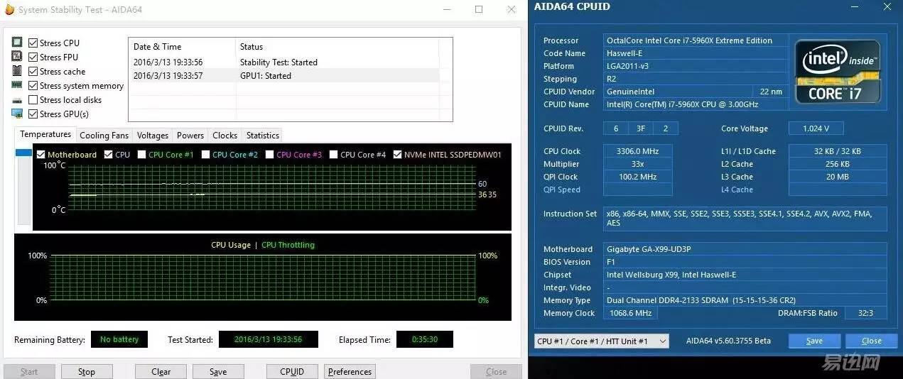Switch to the Powers tab
This screenshot has height=379, width=903.
pos(190,135)
